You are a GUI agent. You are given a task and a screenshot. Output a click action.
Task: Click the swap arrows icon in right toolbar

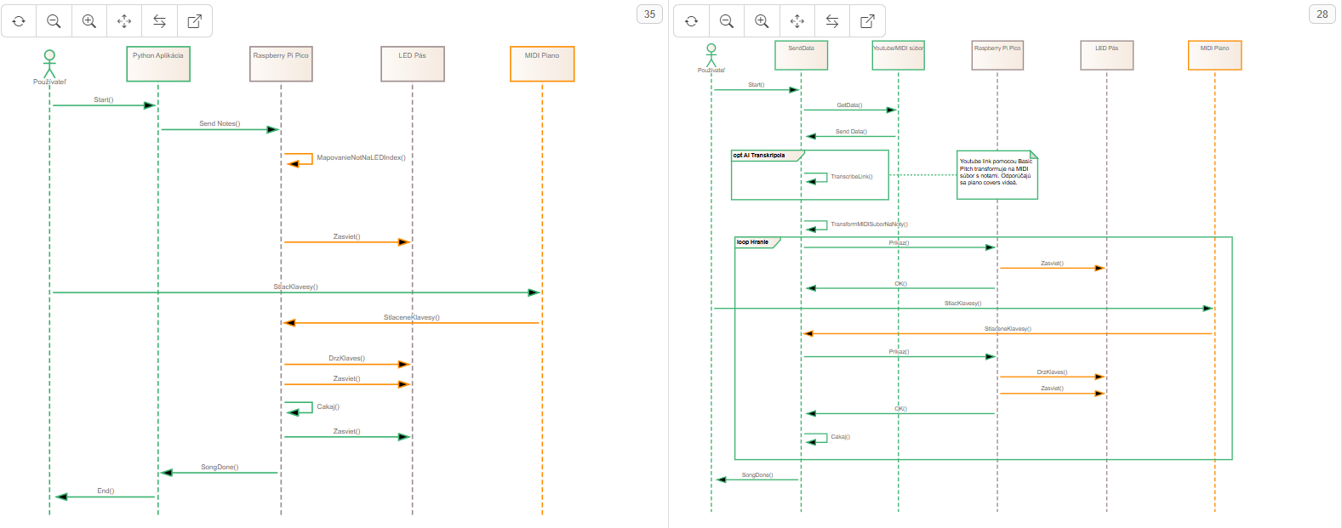[832, 21]
